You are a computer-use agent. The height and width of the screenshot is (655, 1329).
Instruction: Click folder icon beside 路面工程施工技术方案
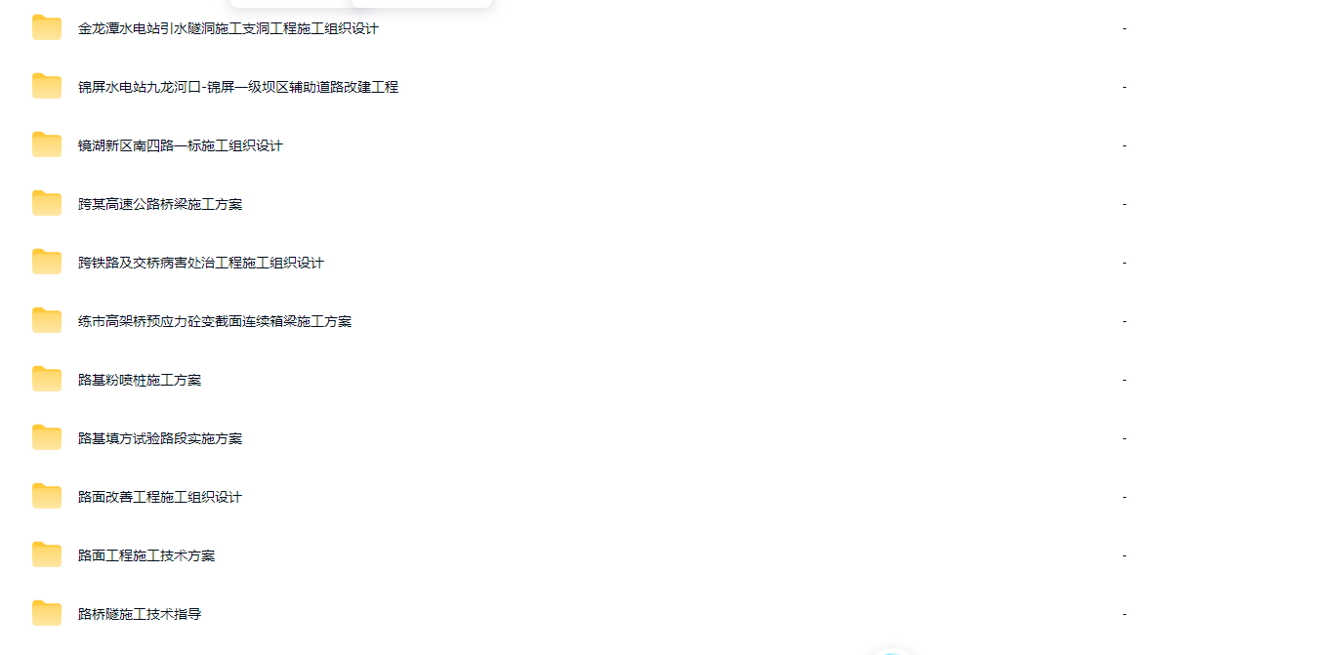[x=47, y=555]
